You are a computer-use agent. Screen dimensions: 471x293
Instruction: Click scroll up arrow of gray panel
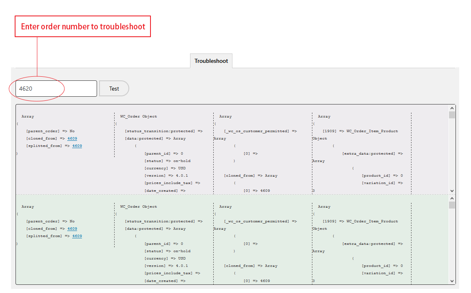pyautogui.click(x=451, y=108)
